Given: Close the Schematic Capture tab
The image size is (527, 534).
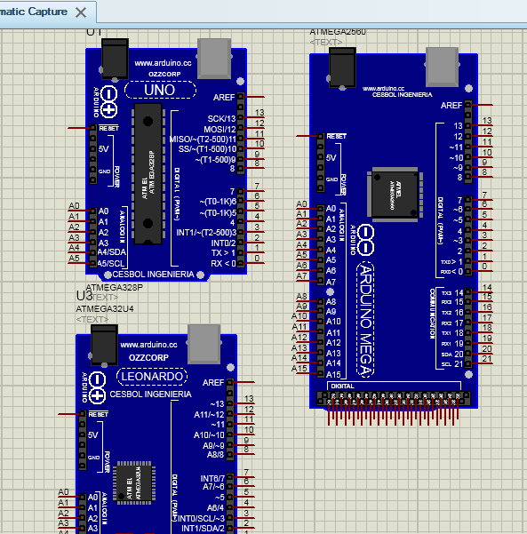Looking at the screenshot, I should (81, 12).
